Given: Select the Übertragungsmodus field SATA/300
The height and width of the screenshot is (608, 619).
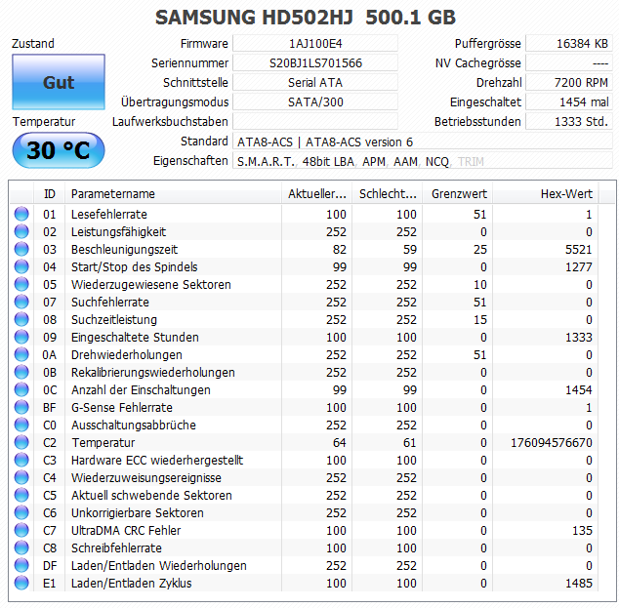Looking at the screenshot, I should click(315, 101).
